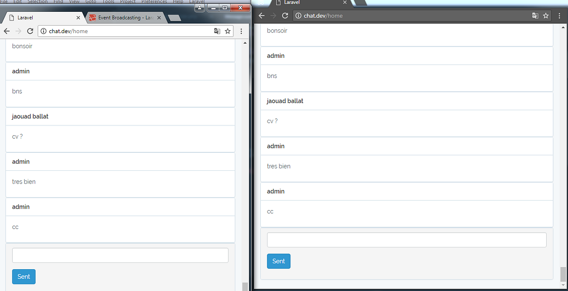Image resolution: width=568 pixels, height=291 pixels.
Task: Click admin header above 'bns' in left window
Action: (x=21, y=71)
